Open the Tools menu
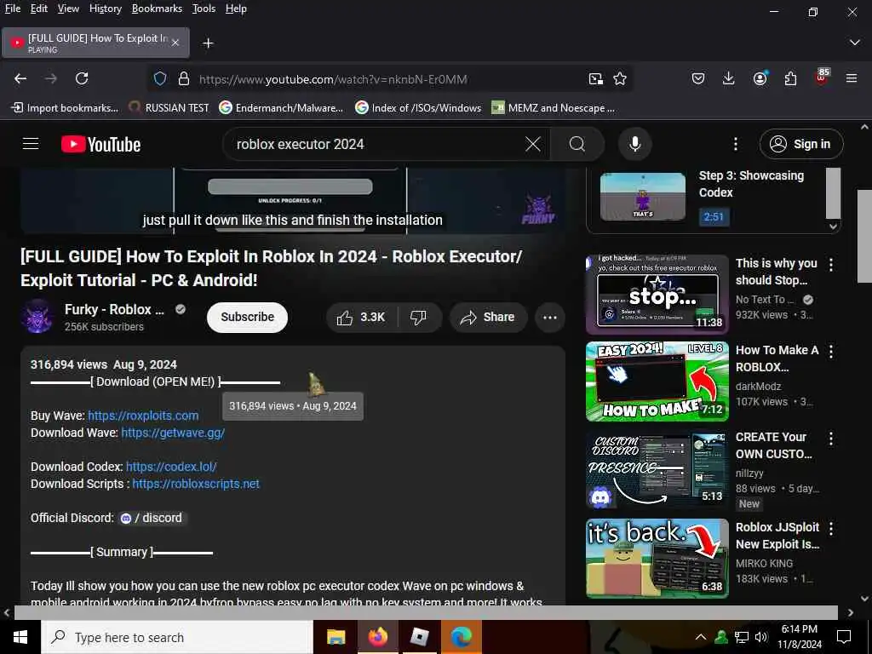This screenshot has height=654, width=872. click(x=204, y=9)
